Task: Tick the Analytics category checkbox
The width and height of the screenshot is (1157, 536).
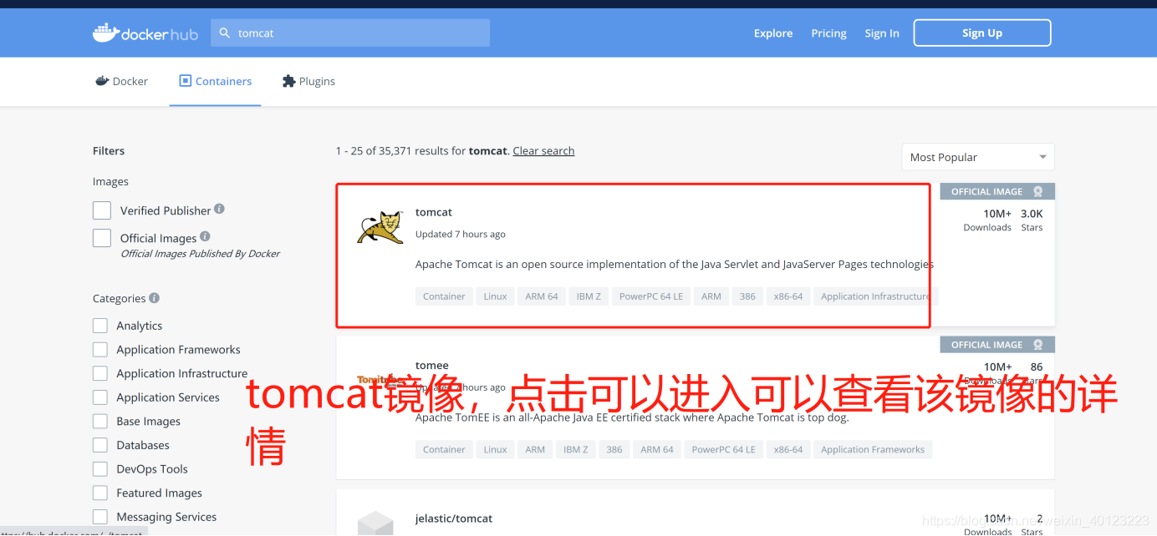Action: [x=100, y=326]
